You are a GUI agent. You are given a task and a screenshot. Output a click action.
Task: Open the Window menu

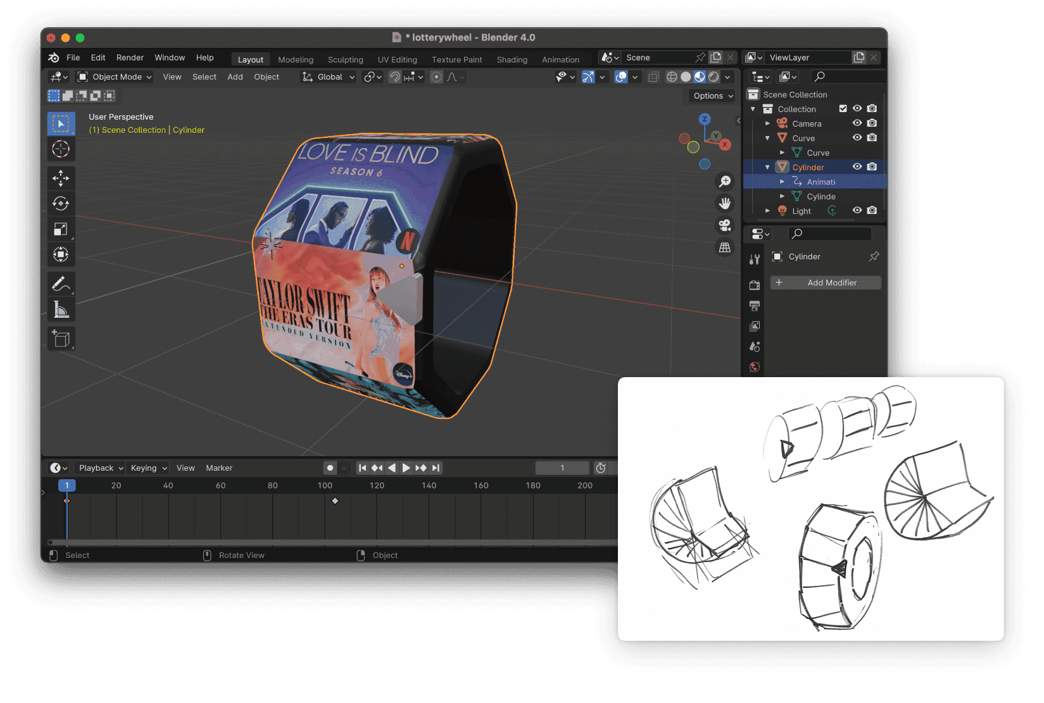point(170,58)
